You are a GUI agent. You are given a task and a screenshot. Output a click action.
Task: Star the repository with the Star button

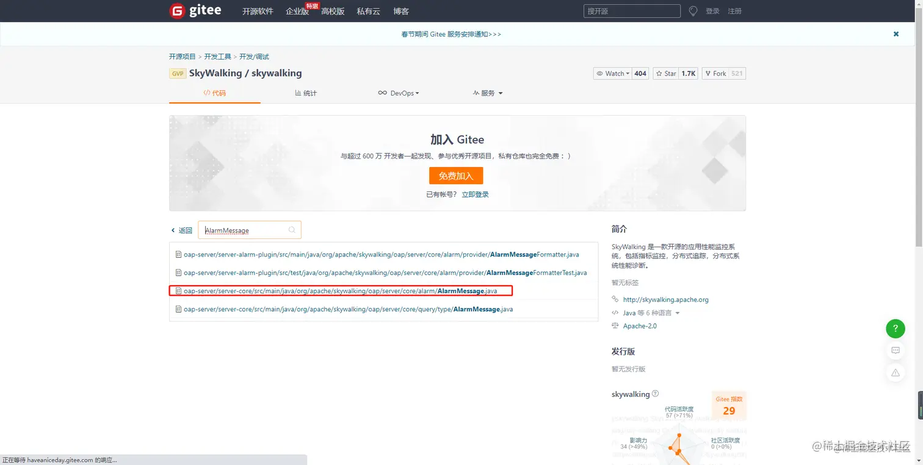tap(666, 73)
